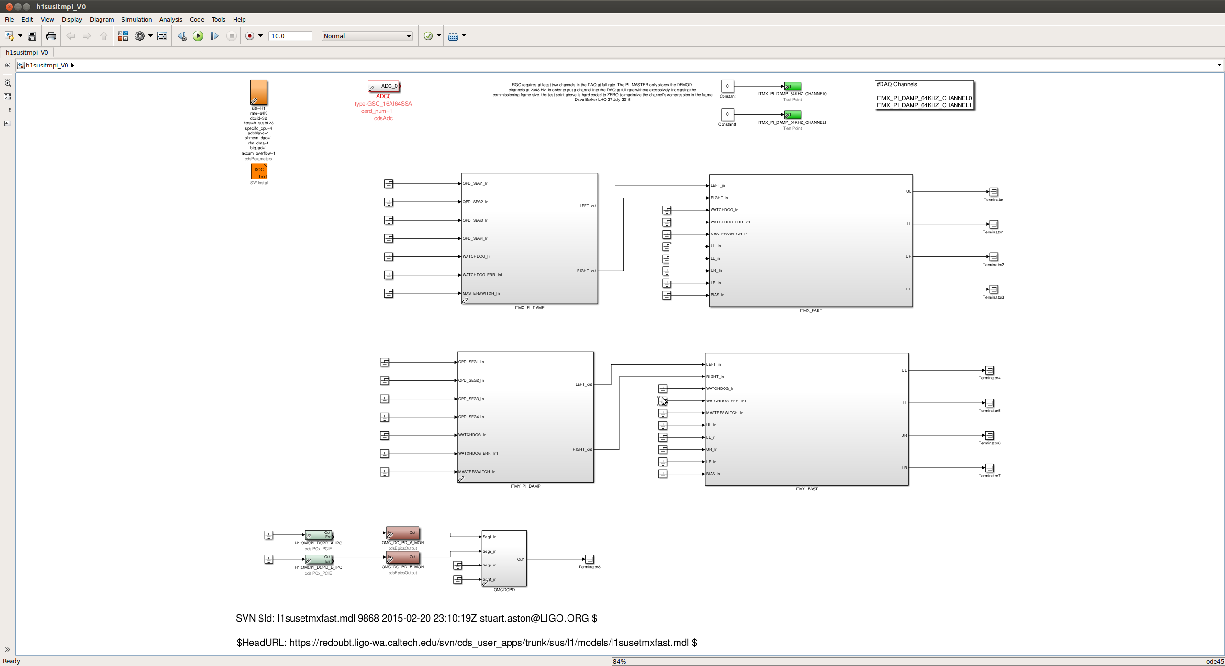Click the Back navigation arrow

tap(70, 36)
